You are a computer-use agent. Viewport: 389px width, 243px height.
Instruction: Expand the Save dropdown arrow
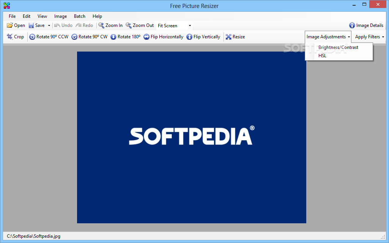point(49,25)
